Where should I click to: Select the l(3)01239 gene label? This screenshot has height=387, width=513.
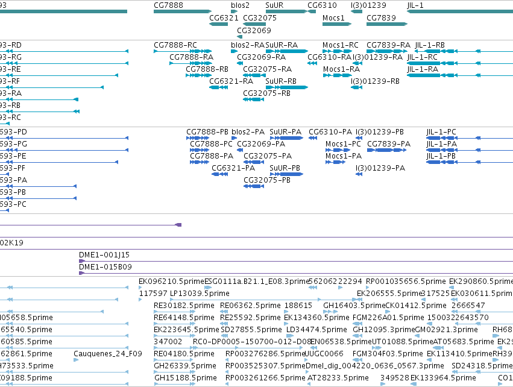pyautogui.click(x=368, y=5)
